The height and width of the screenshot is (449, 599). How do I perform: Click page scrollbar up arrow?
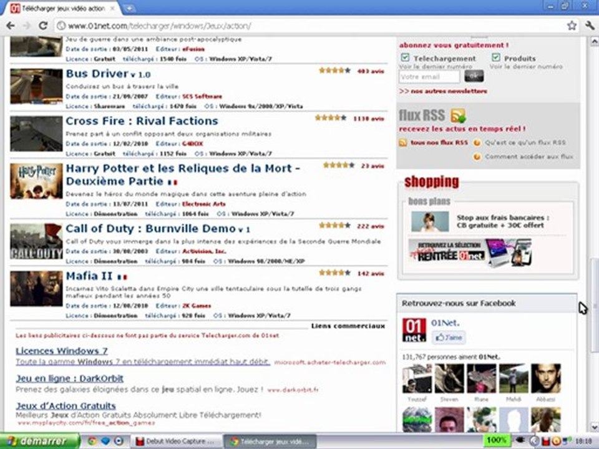coord(595,41)
